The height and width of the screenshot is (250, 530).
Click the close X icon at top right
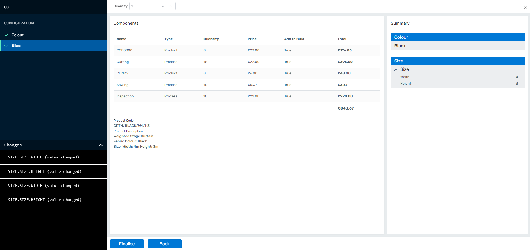[525, 8]
